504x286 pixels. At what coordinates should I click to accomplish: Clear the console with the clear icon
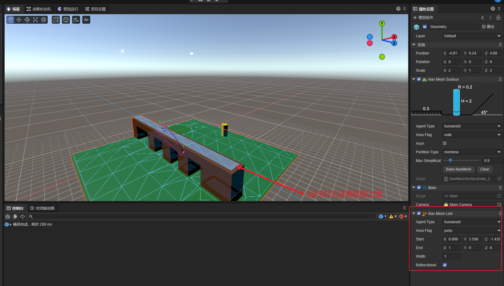[x=8, y=216]
